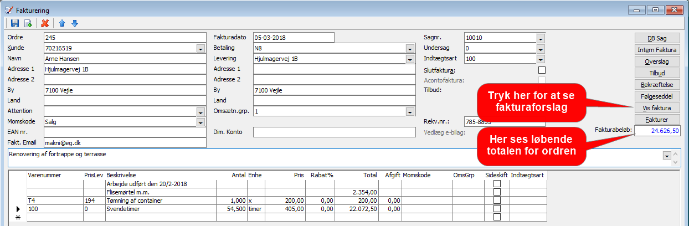
Task: Expand the Momskode dropdown
Action: [x=200, y=122]
